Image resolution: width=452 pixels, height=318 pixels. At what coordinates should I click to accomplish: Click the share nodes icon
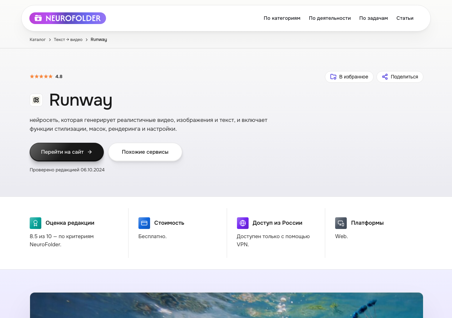pos(385,77)
